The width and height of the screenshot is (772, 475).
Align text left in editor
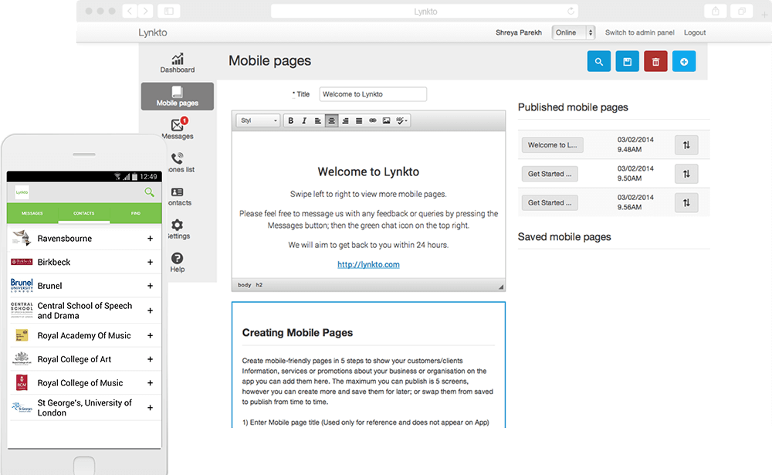pos(318,120)
